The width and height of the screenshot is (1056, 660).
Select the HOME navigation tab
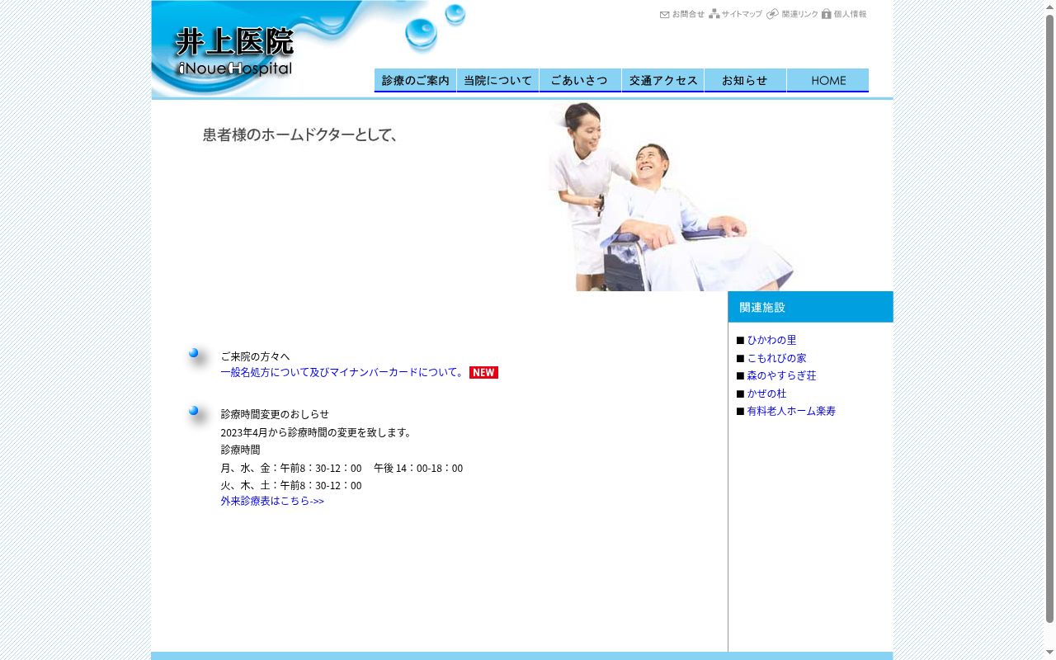click(x=827, y=80)
